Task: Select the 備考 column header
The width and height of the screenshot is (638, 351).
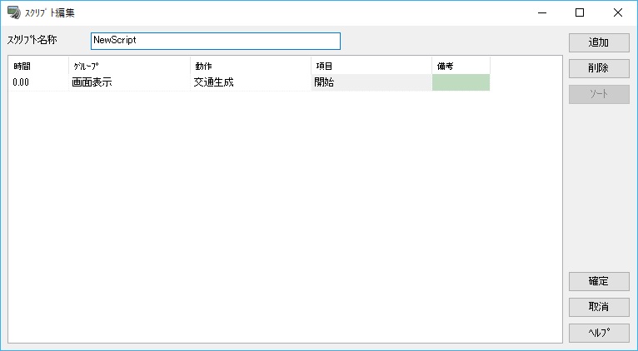Action: [461, 66]
